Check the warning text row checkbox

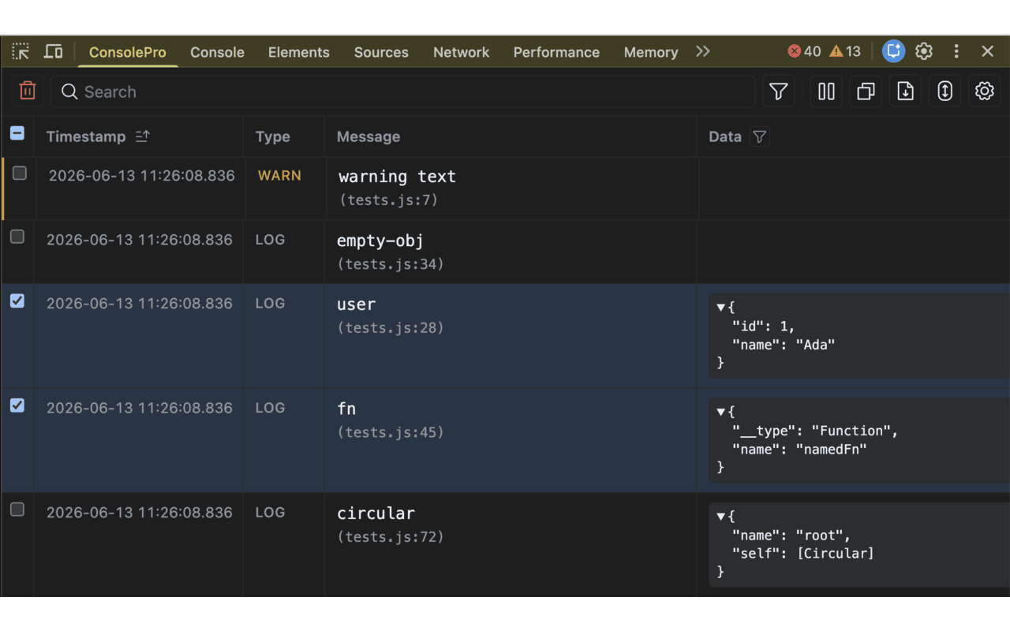point(20,173)
